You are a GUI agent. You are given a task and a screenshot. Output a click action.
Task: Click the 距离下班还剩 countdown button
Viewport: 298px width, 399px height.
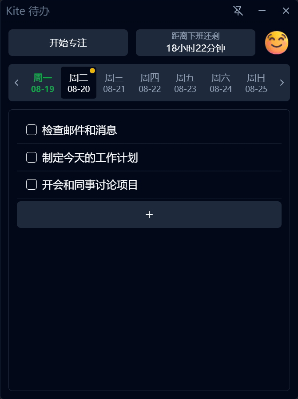(195, 43)
